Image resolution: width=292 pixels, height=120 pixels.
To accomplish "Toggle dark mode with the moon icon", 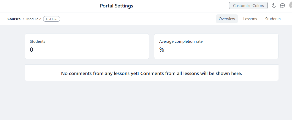I will (x=274, y=5).
